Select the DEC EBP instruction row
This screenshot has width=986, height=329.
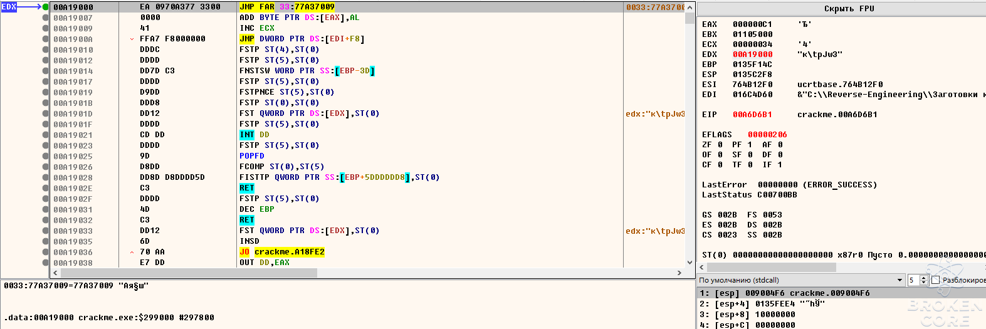257,209
